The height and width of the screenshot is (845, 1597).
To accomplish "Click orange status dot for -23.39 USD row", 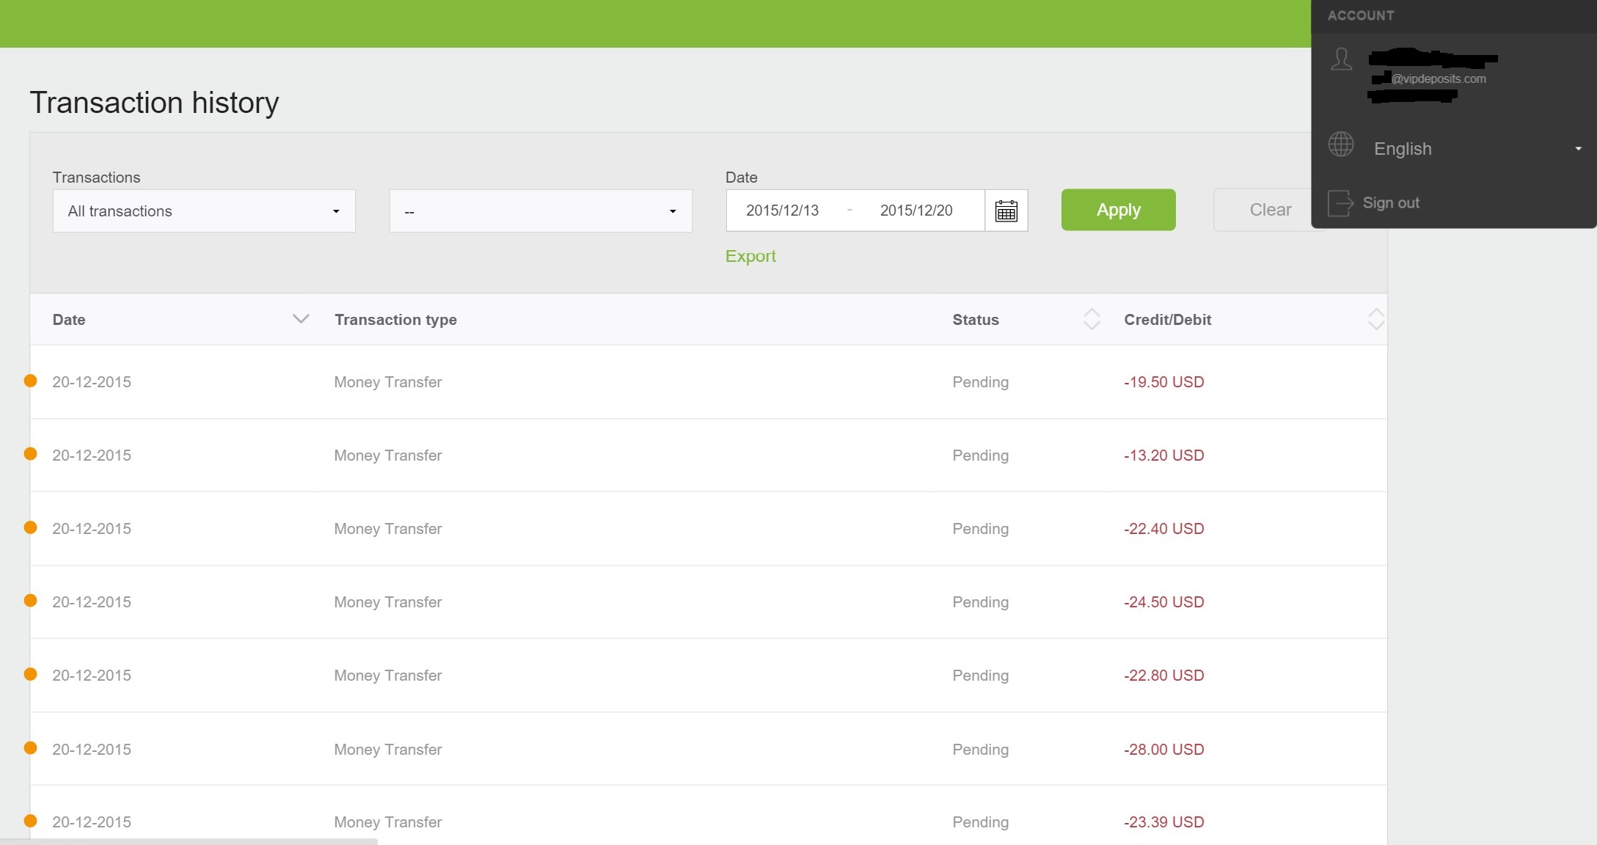I will [30, 821].
